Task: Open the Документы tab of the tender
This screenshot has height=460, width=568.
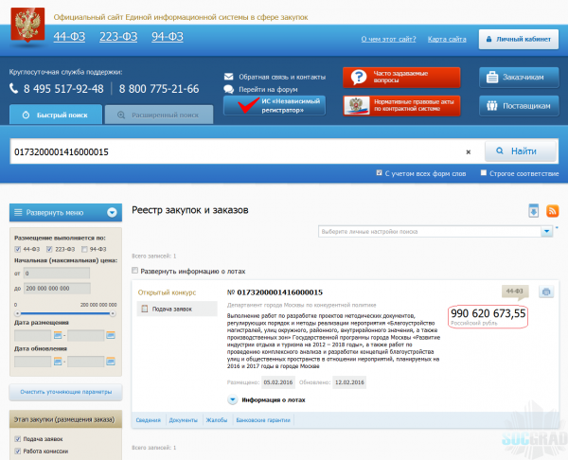Action: [183, 418]
